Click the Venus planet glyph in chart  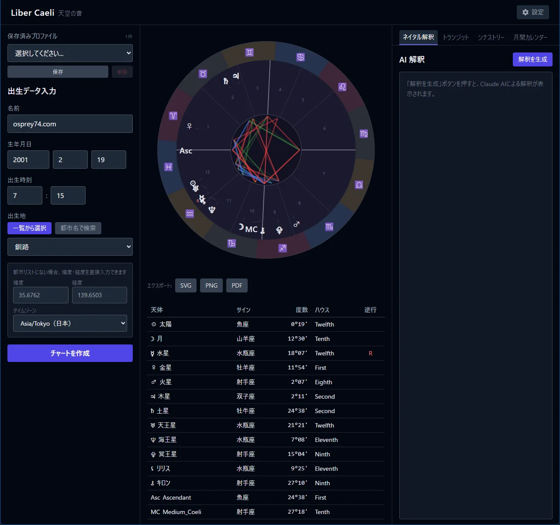coord(189,126)
